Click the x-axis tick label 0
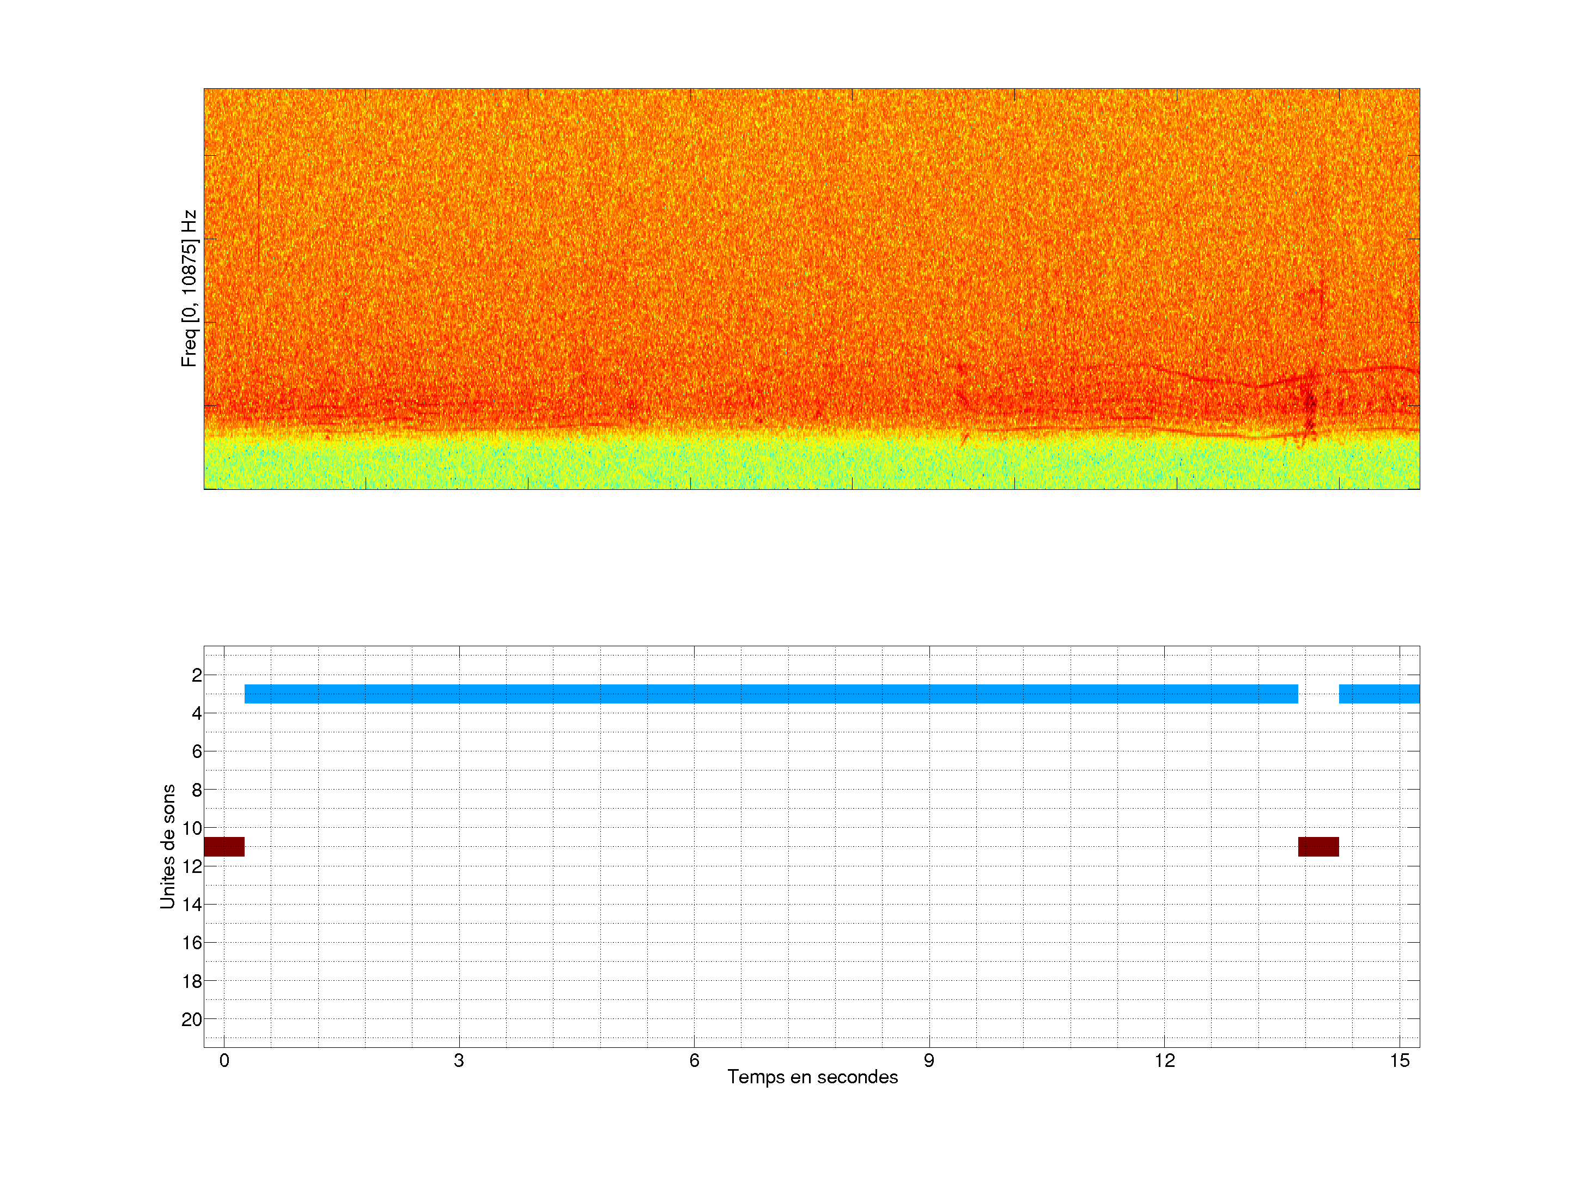This screenshot has width=1569, height=1177. [224, 1060]
